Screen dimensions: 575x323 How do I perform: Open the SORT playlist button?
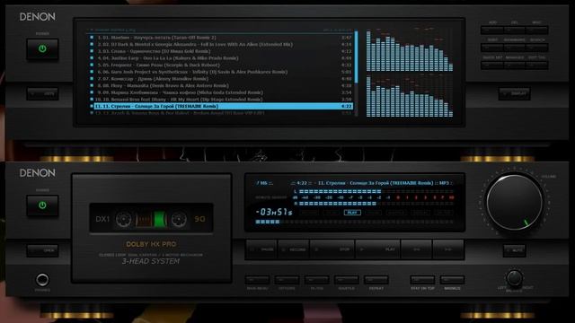coord(492,48)
